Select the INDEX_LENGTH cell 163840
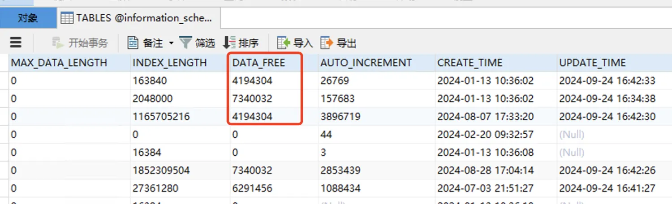This screenshot has width=672, height=204. pyautogui.click(x=180, y=81)
